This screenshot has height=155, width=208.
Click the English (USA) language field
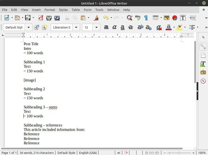[x=88, y=153]
